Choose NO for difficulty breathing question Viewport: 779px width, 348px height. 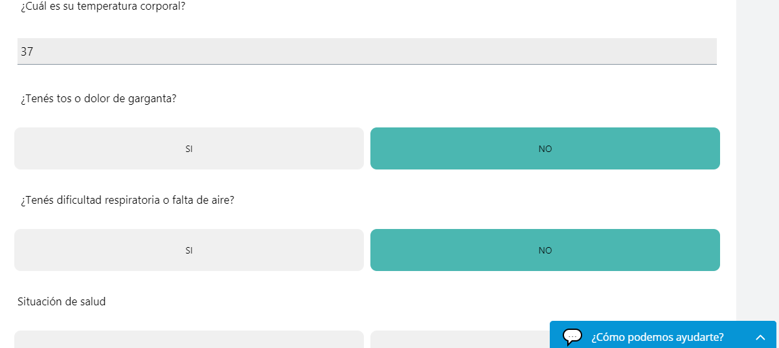pyautogui.click(x=545, y=250)
